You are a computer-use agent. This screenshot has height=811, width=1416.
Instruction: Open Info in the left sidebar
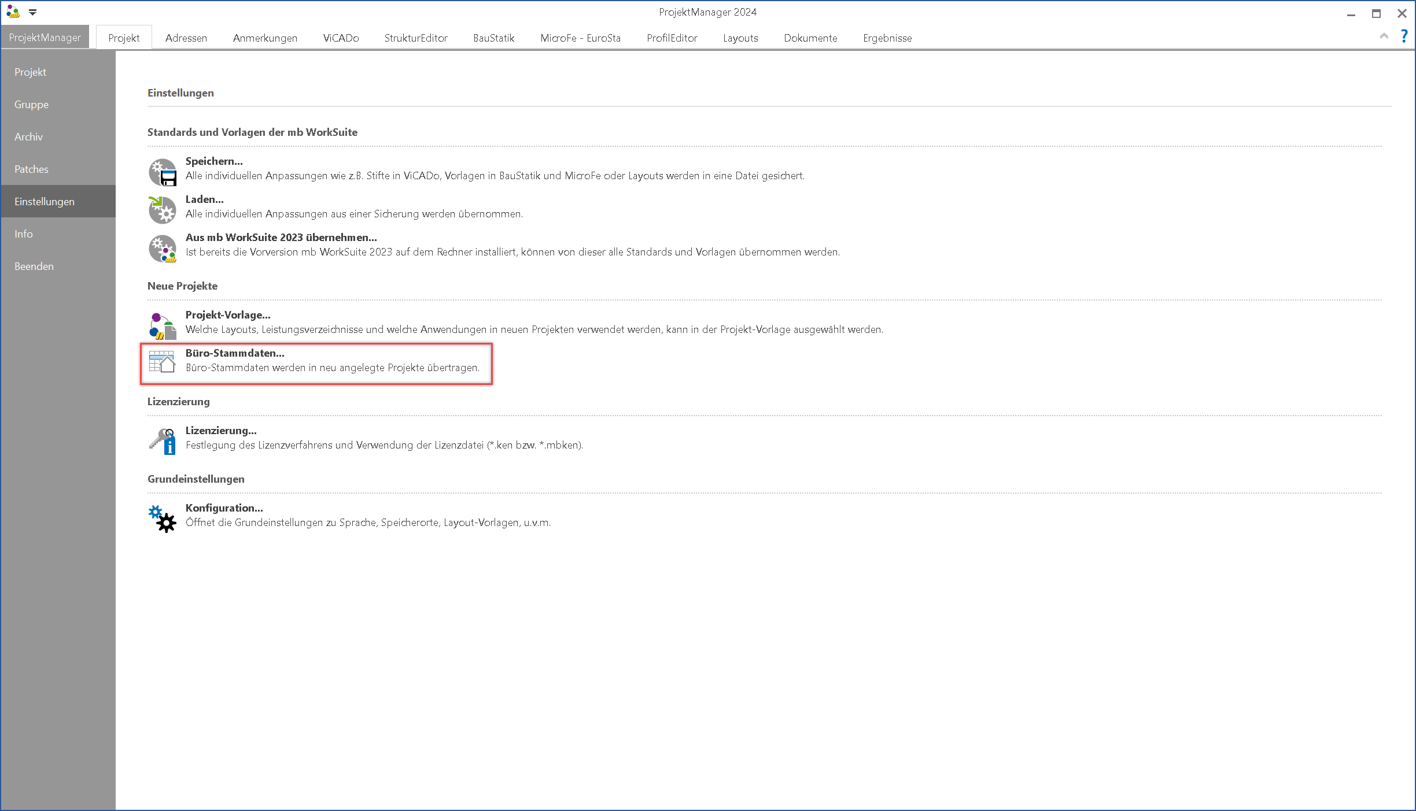(x=58, y=234)
